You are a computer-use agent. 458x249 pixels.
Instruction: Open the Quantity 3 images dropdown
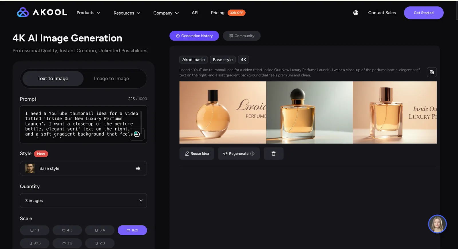pyautogui.click(x=83, y=200)
